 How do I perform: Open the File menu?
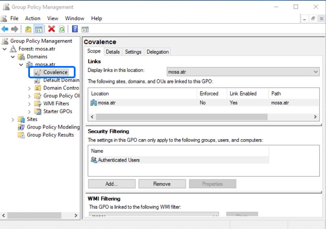14,18
